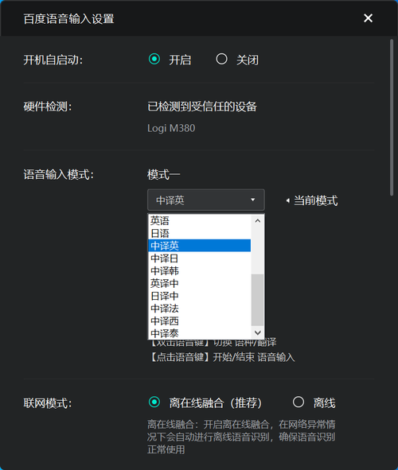398x470 pixels.
Task: Select 开启 for 开机自启动
Action: click(x=154, y=59)
